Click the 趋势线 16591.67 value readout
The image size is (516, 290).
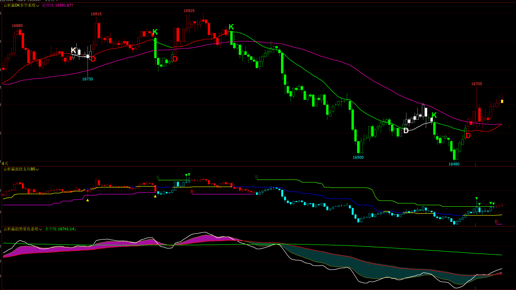tap(58, 6)
